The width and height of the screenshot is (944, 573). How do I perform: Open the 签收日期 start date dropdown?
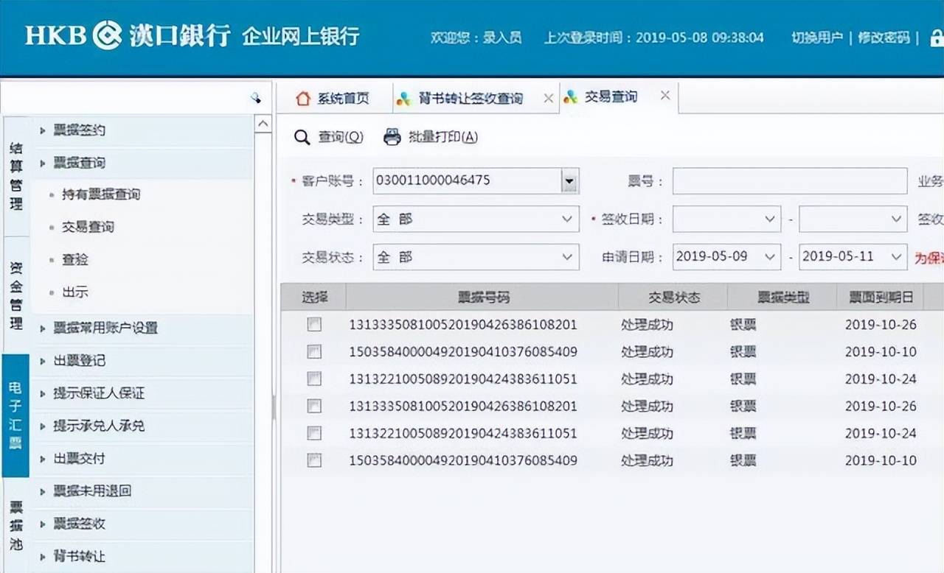click(770, 219)
